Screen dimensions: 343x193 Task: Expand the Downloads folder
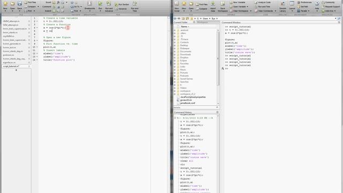(x=175, y=55)
